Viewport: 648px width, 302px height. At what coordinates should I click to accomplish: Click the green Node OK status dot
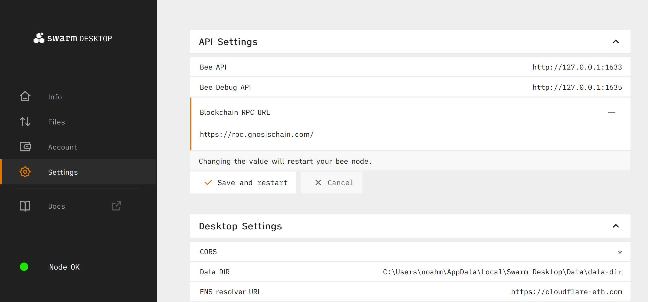24,267
